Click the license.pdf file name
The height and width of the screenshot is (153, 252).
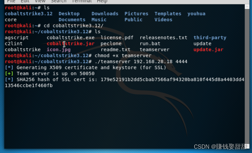[117, 38]
